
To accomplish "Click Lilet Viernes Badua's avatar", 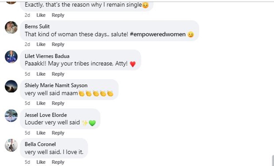I will pyautogui.click(x=11, y=57).
